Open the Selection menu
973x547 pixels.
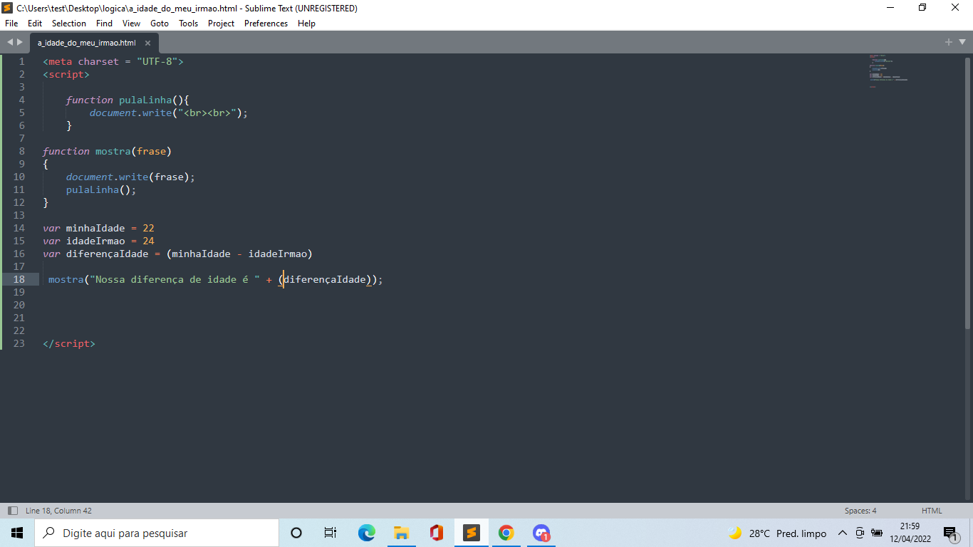[69, 24]
